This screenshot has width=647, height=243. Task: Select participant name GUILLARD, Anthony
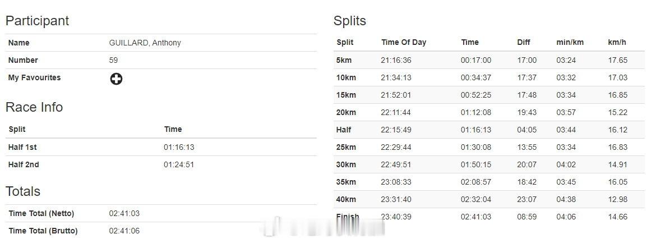145,43
